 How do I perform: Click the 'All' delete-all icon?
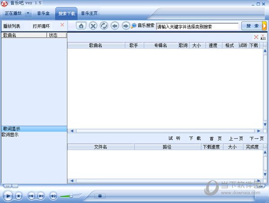pos(263,37)
